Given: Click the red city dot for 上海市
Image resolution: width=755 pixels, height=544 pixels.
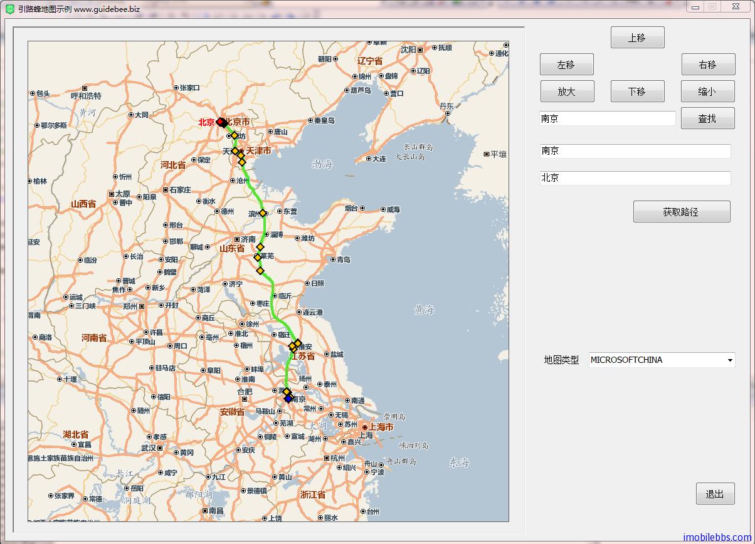Looking at the screenshot, I should pos(364,427).
